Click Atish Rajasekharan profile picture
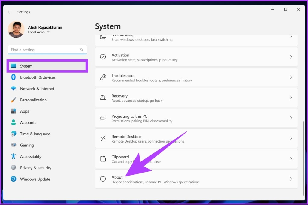The height and width of the screenshot is (205, 308). (x=16, y=29)
